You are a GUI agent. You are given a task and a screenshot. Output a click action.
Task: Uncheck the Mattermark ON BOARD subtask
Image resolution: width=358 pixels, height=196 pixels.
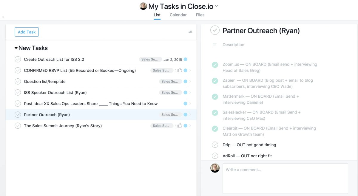click(x=215, y=97)
